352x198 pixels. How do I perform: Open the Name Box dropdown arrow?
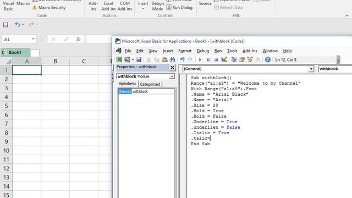click(33, 39)
